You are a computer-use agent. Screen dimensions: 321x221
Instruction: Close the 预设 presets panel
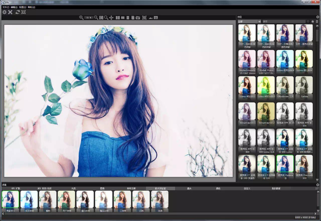(x=318, y=17)
